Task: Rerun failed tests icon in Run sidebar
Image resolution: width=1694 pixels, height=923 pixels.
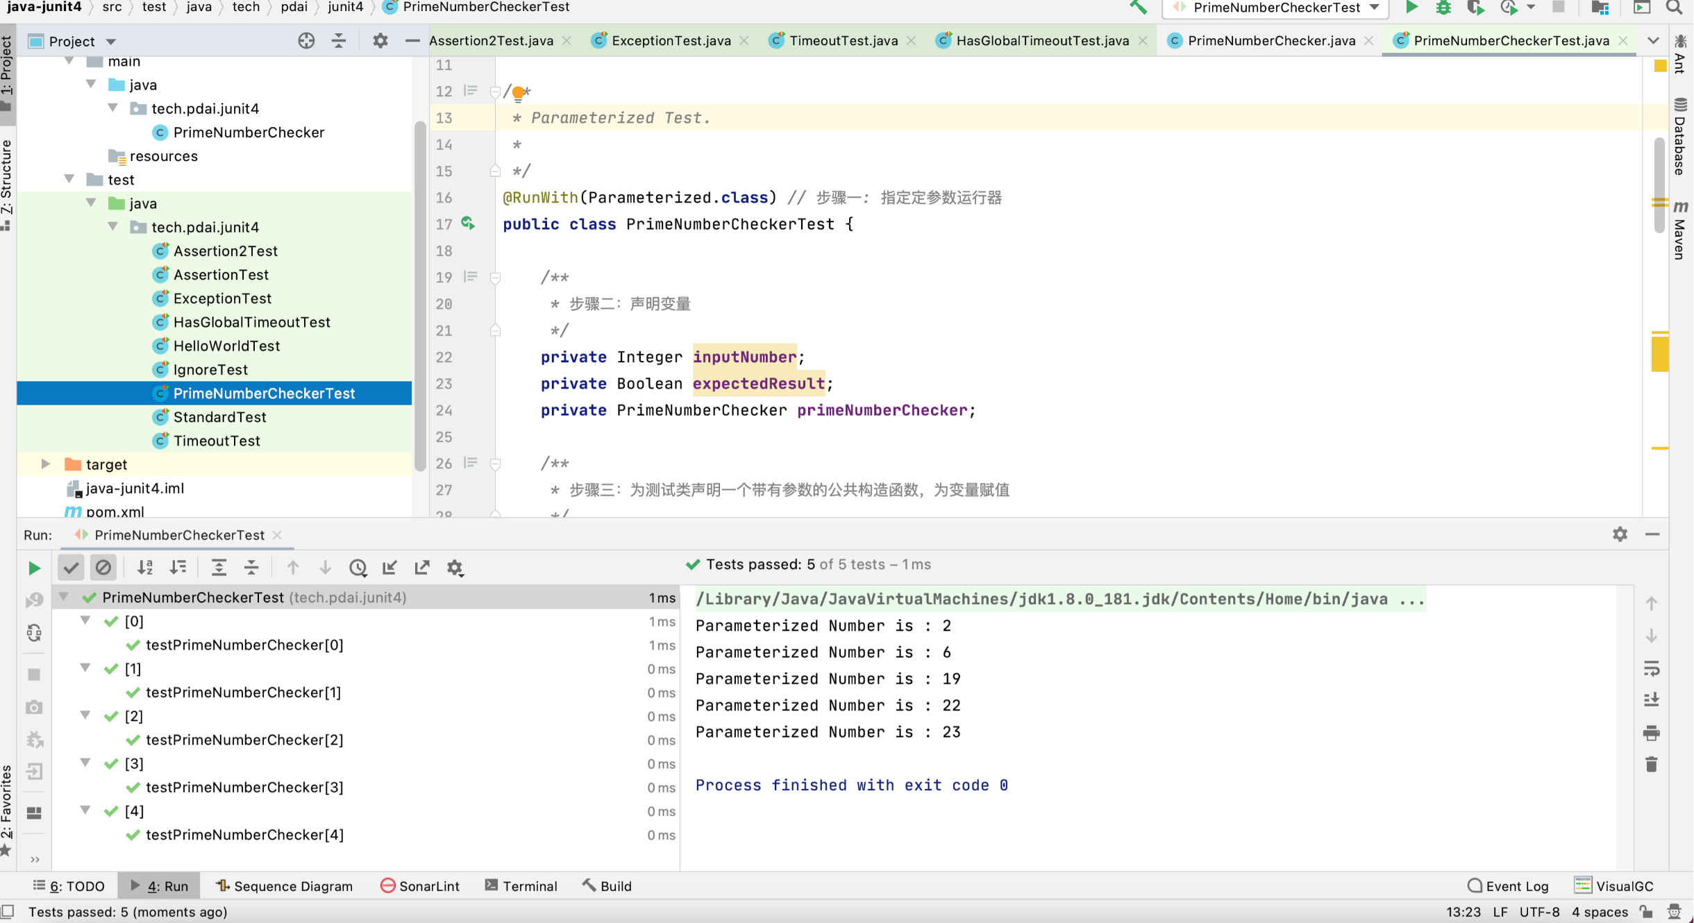Action: 34,600
